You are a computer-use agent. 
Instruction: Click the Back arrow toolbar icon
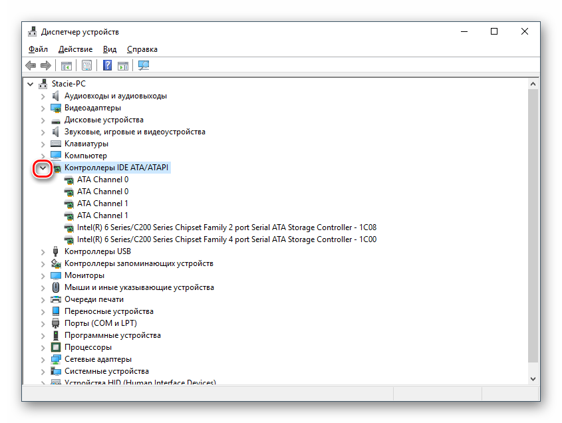click(x=31, y=66)
